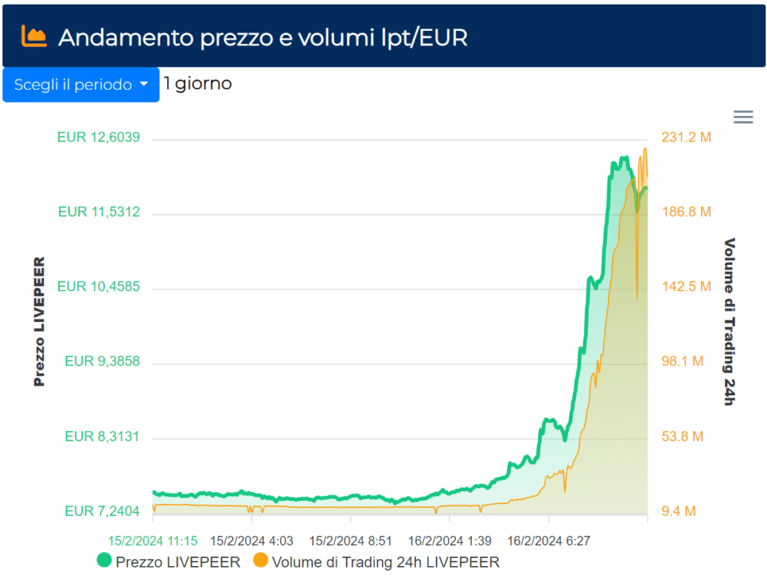Screen dimensions: 767x578
Task: Click the orange Volume legend dot
Action: [261, 560]
